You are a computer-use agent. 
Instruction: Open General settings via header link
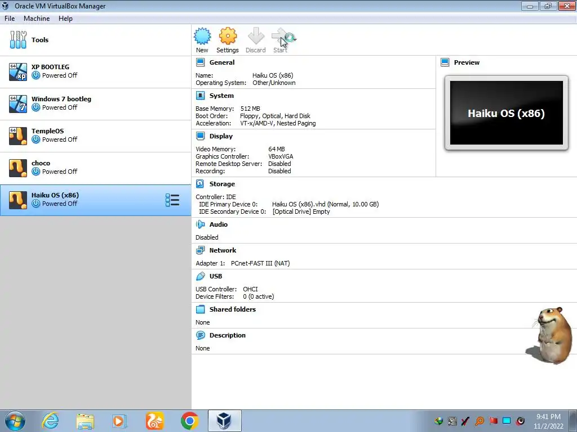[222, 62]
